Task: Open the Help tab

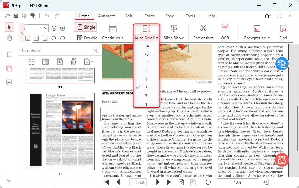Action: (211, 16)
